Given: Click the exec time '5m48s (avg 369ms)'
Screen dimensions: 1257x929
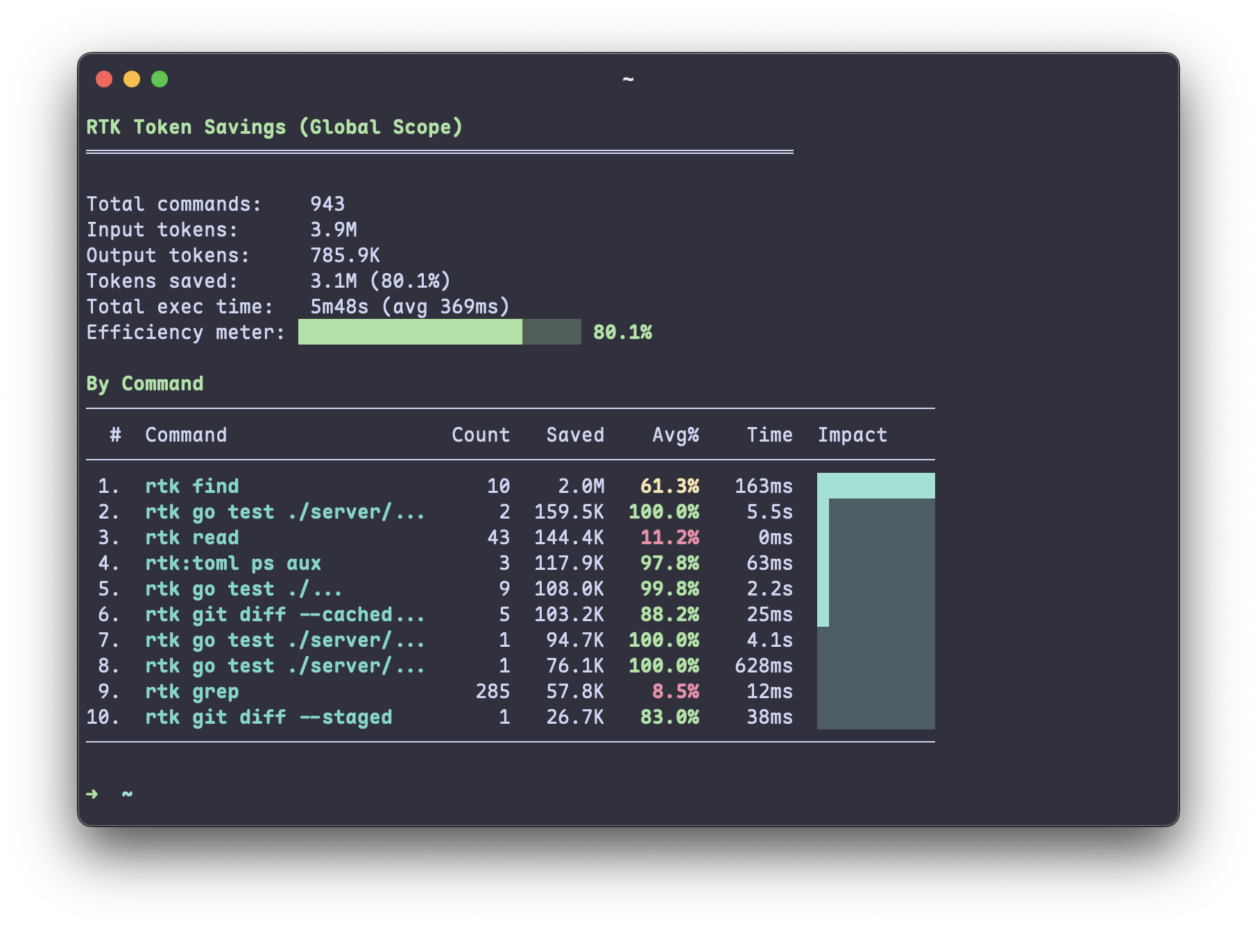Looking at the screenshot, I should click(410, 306).
